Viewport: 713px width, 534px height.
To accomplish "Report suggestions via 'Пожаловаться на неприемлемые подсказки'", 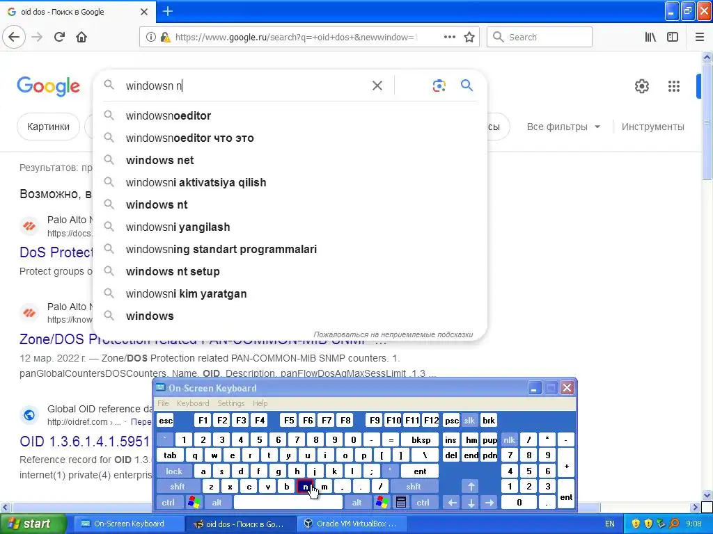I will pos(393,334).
